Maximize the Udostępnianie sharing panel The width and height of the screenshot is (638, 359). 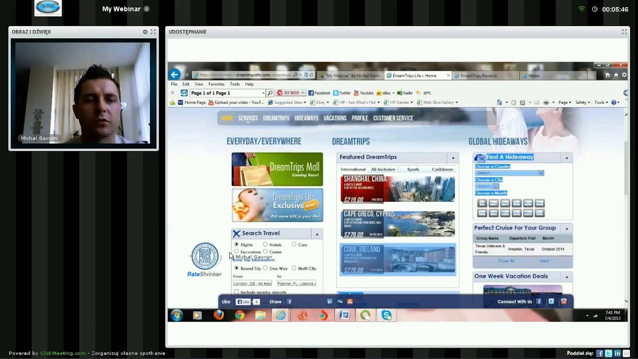pyautogui.click(x=624, y=32)
